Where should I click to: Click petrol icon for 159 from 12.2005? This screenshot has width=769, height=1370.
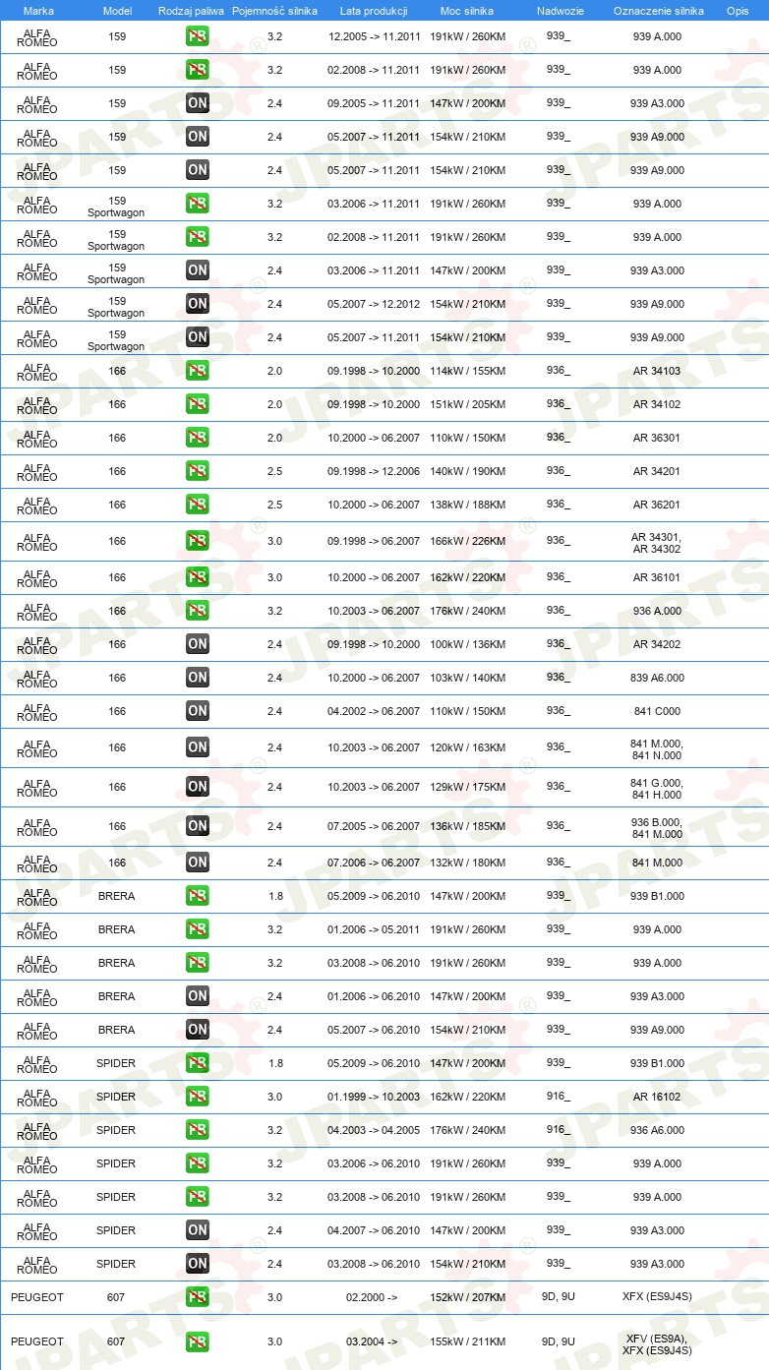point(198,36)
